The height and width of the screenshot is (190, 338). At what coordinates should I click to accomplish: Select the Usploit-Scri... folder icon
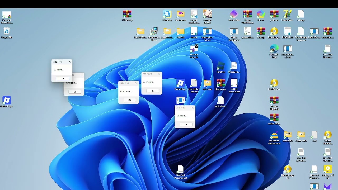pos(140,33)
